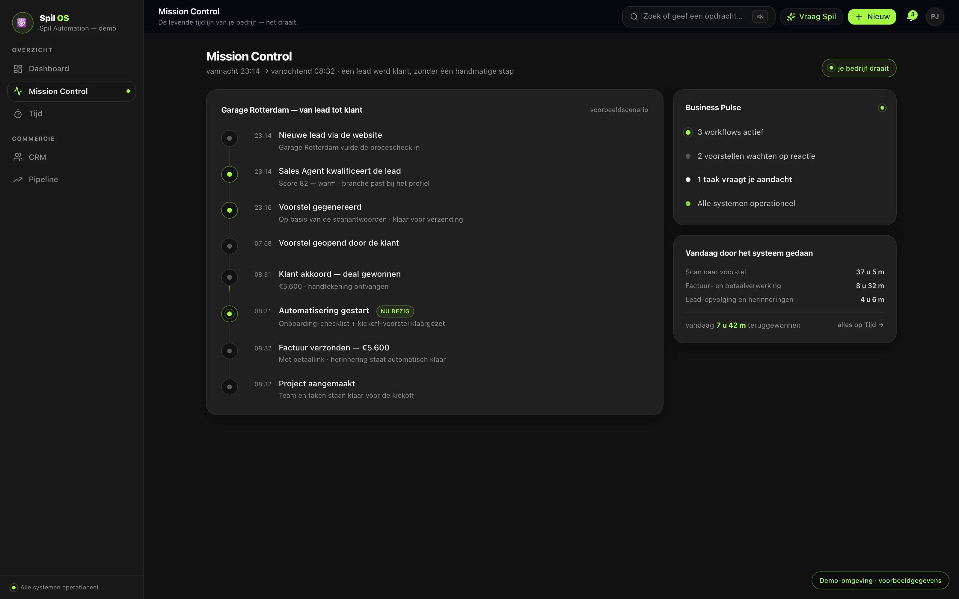Click the Demo-omgeving voorbeeldgegevens pill
This screenshot has height=599, width=959.
880,580
